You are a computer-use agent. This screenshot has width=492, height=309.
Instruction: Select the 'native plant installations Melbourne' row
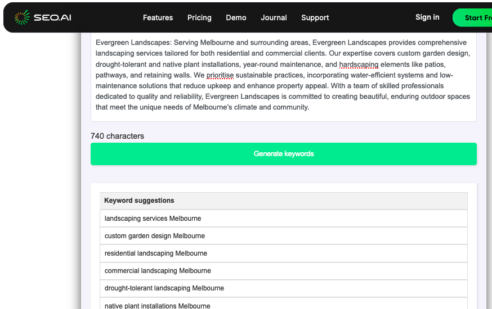click(x=283, y=305)
